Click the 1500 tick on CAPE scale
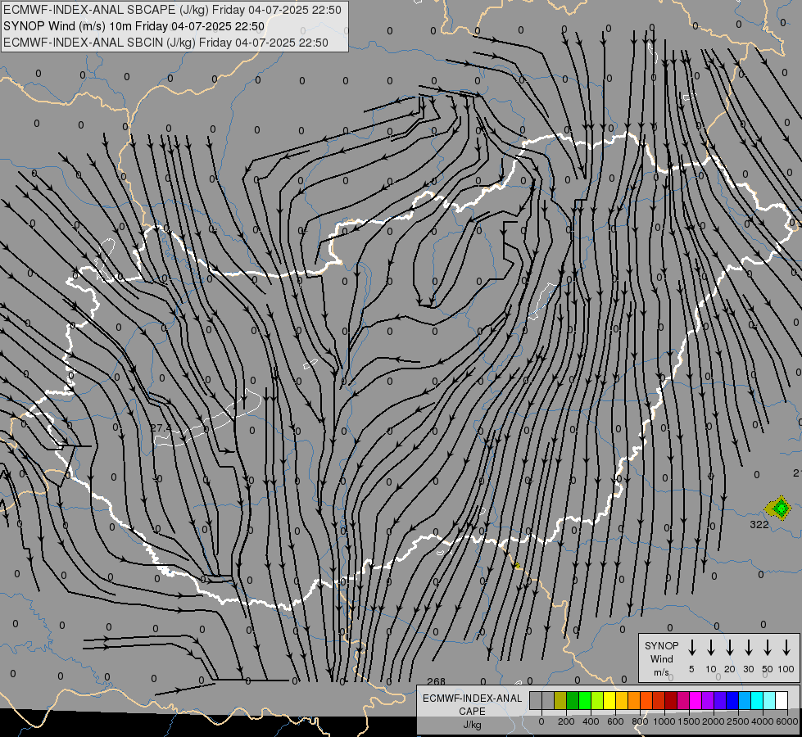The height and width of the screenshot is (737, 802). (x=689, y=721)
